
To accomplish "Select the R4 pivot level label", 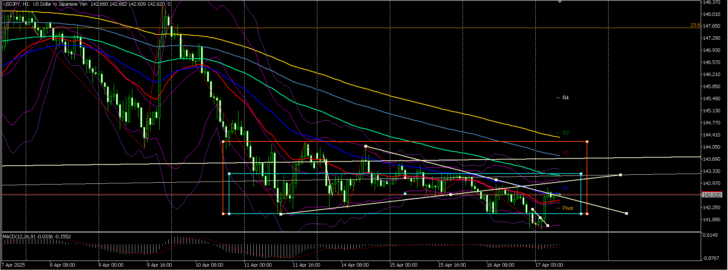I will (x=565, y=98).
